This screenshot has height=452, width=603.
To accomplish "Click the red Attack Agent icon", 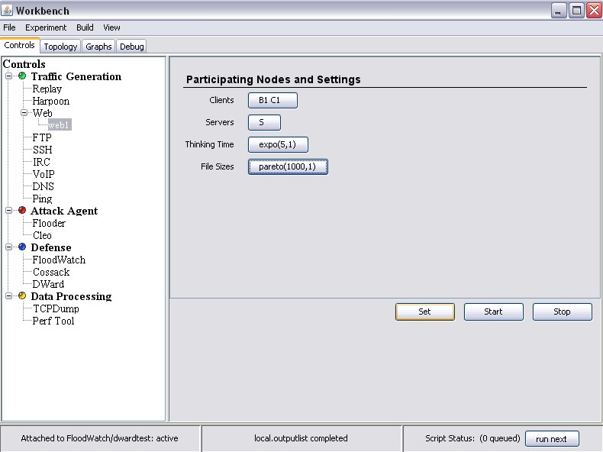I will pos(22,211).
